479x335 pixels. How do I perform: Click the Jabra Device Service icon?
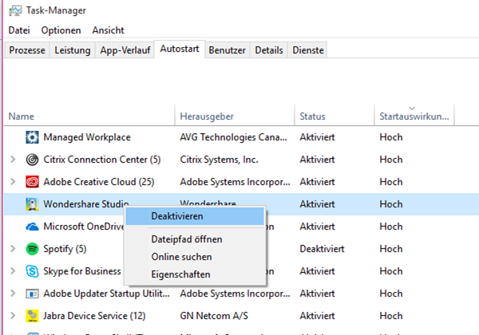pos(32,316)
